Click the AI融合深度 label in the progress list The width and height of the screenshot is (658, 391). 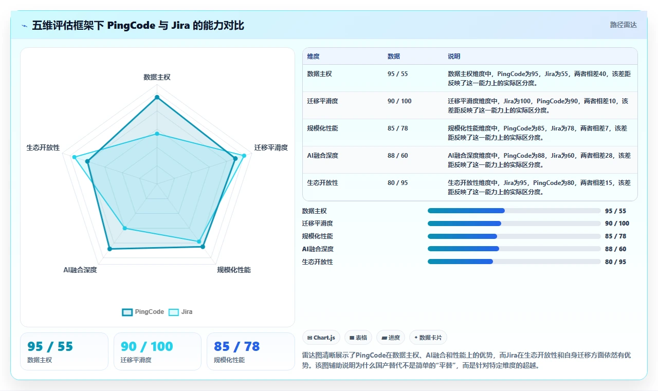coord(318,249)
